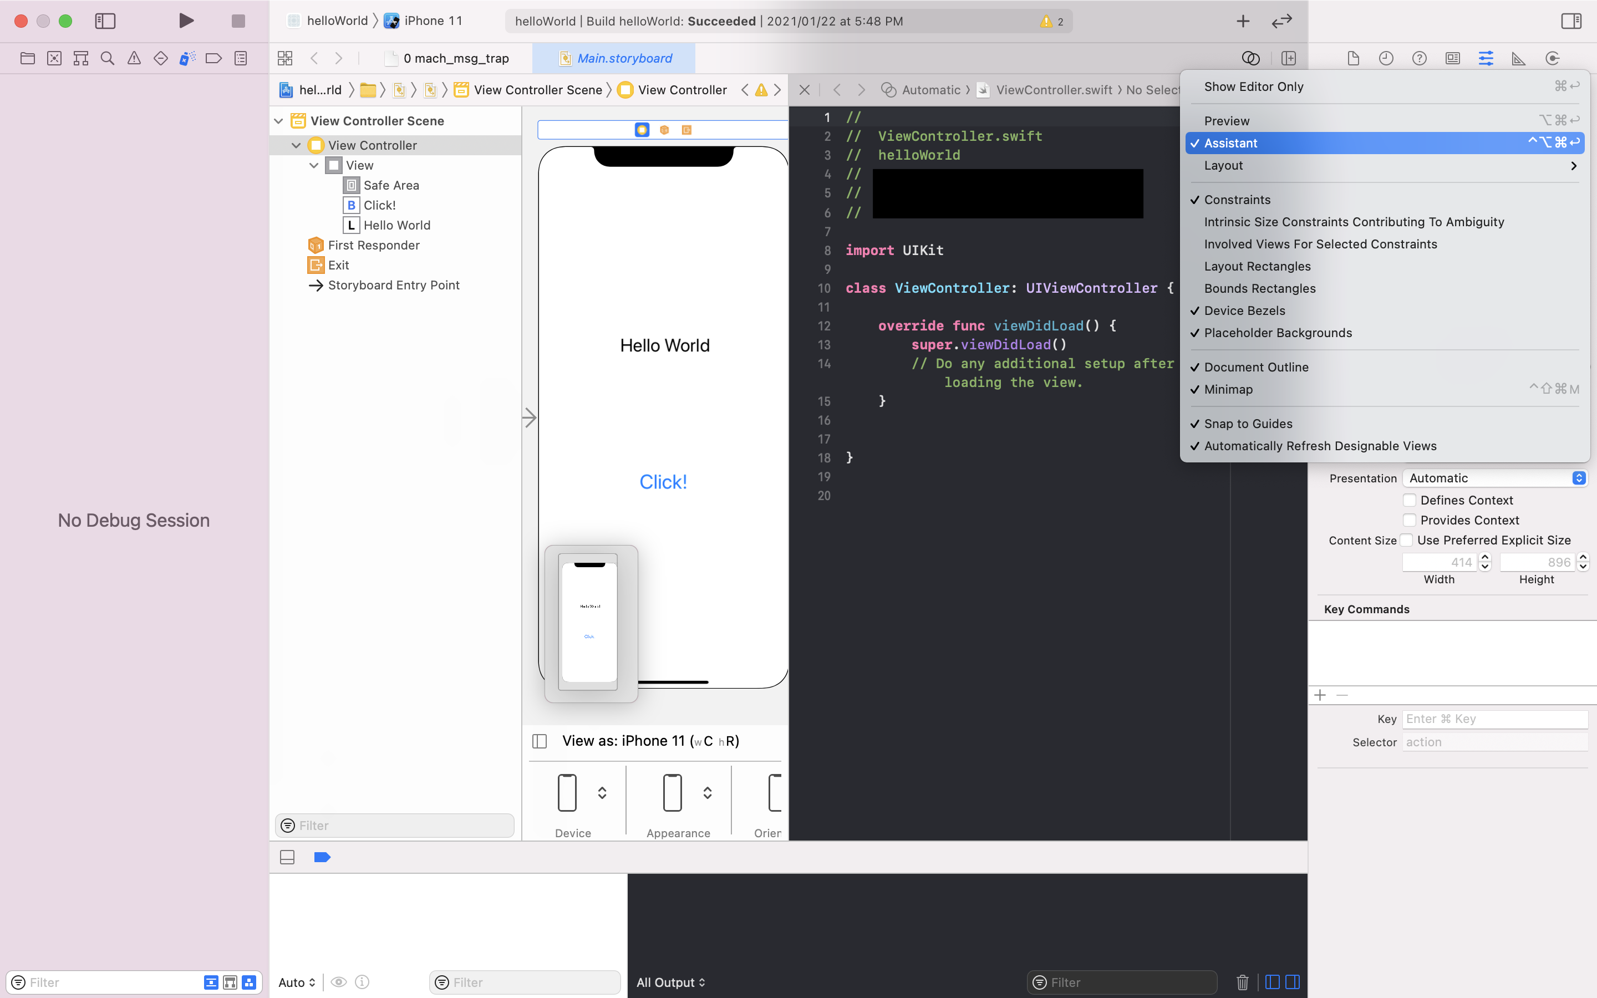Check Use Preferred Explicit Size
This screenshot has height=998, width=1597.
tap(1406, 540)
